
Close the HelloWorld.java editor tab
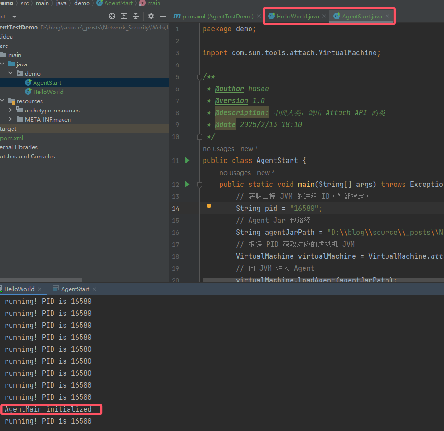pos(324,17)
